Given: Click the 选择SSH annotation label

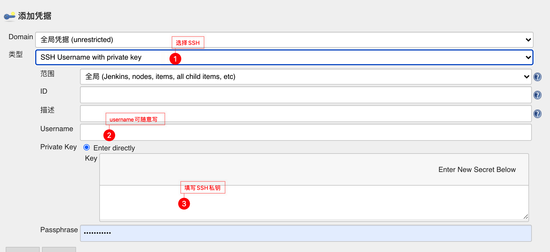Looking at the screenshot, I should pyautogui.click(x=188, y=43).
